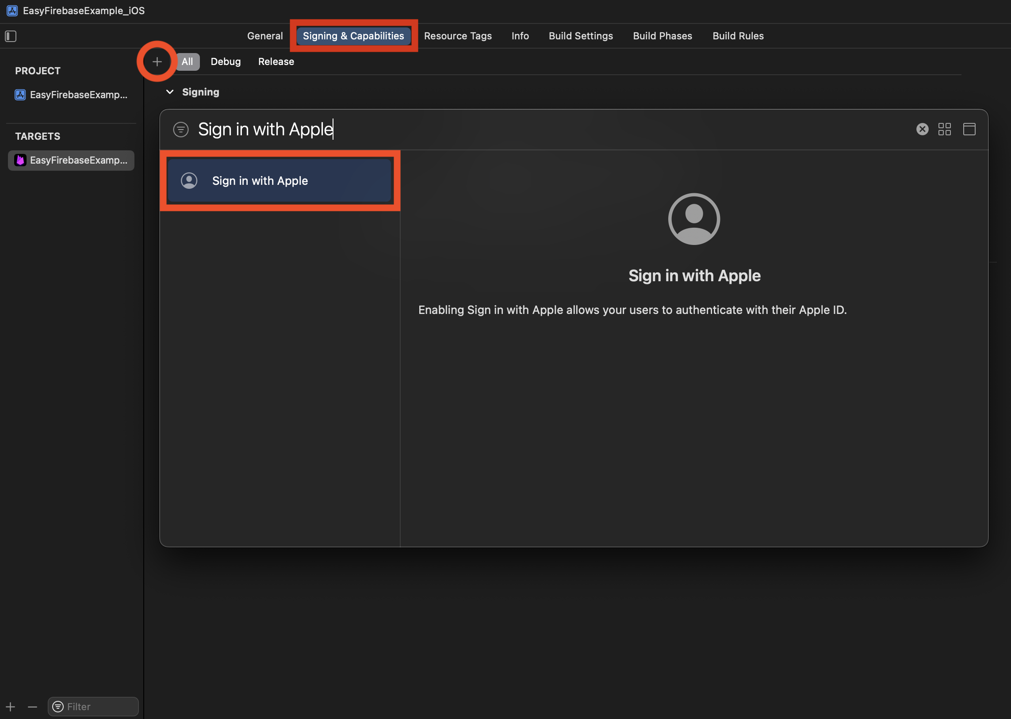Viewport: 1011px width, 719px height.
Task: Collapse the Signing section chevron
Action: [x=170, y=92]
